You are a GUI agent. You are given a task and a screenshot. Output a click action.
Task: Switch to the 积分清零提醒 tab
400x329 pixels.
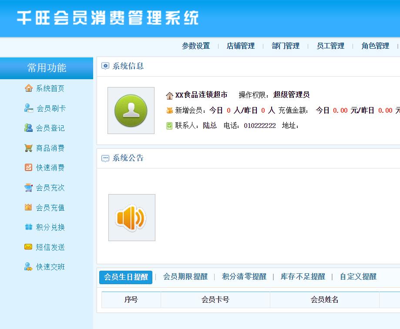tap(244, 277)
